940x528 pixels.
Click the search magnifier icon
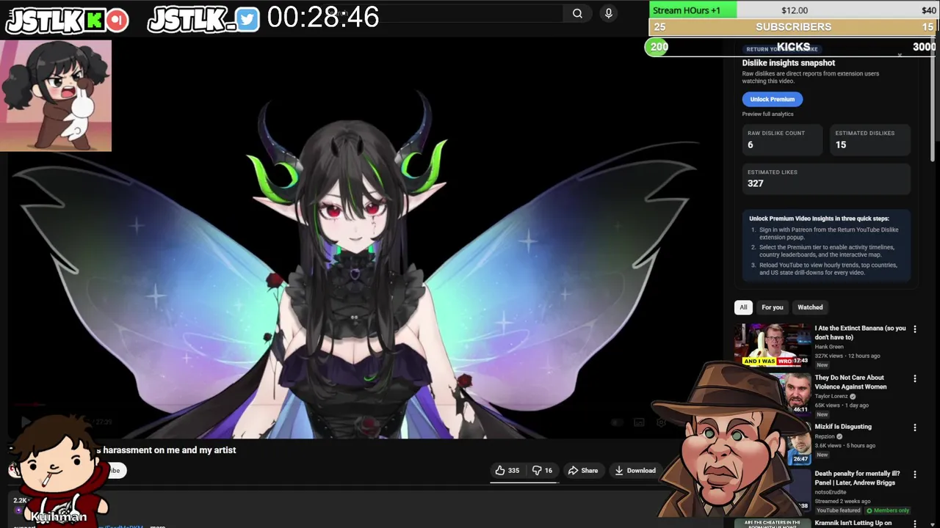click(x=577, y=13)
